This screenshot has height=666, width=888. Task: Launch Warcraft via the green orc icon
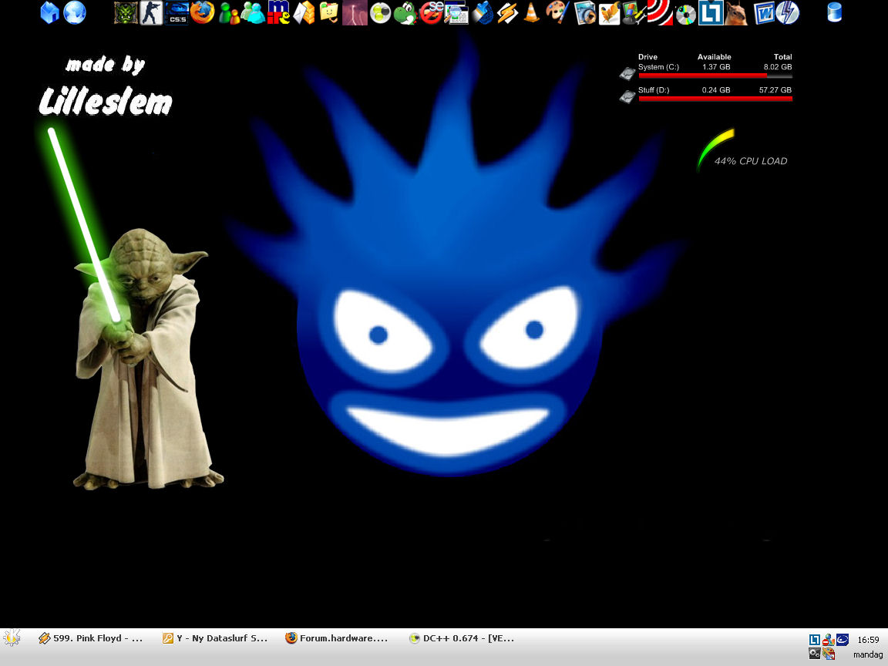[126, 12]
